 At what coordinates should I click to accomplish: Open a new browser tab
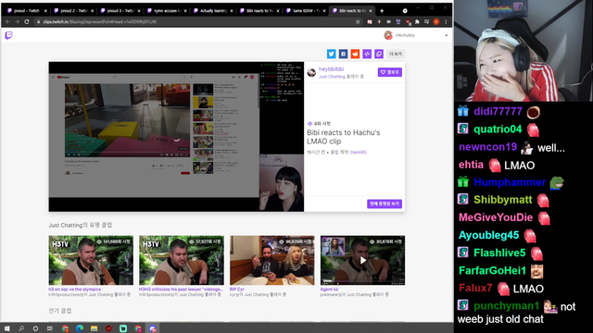pyautogui.click(x=382, y=11)
